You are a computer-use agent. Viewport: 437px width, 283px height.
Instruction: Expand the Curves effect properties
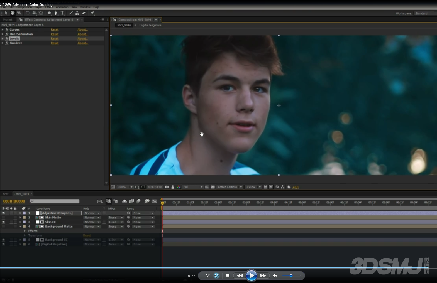click(3, 30)
